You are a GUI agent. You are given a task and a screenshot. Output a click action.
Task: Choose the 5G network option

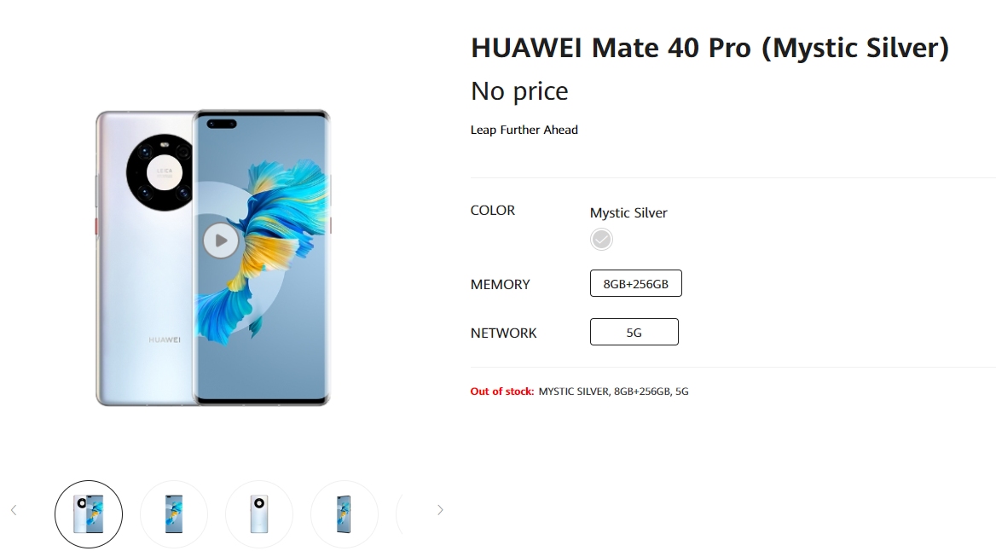coord(634,333)
